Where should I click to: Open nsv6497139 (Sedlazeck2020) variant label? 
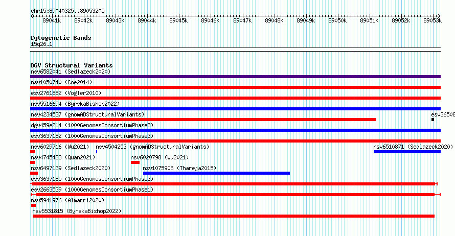71,168
